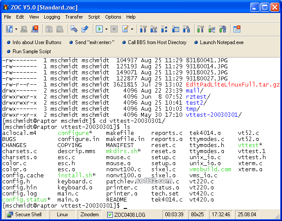282x221 pixels.
Task: Open the dropdown arrow beside edit script
Action: 132,29
